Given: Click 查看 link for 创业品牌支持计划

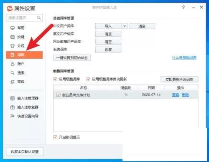Looking at the screenshot, I should click(176, 95).
